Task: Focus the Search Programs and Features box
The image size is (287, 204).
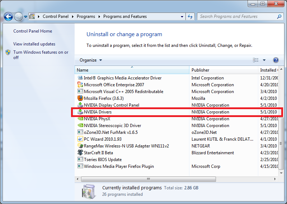Action: 240,16
